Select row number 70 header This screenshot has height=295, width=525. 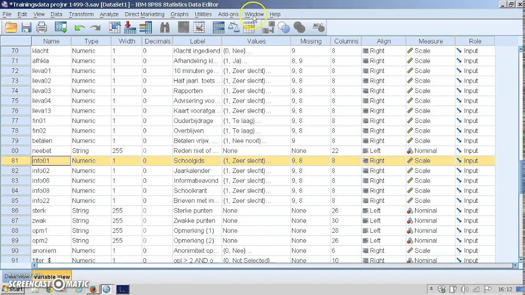16,51
